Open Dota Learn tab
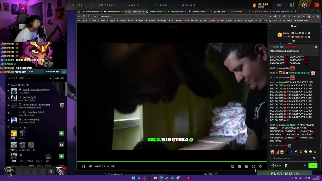This screenshot has width=322, height=181. point(162,5)
